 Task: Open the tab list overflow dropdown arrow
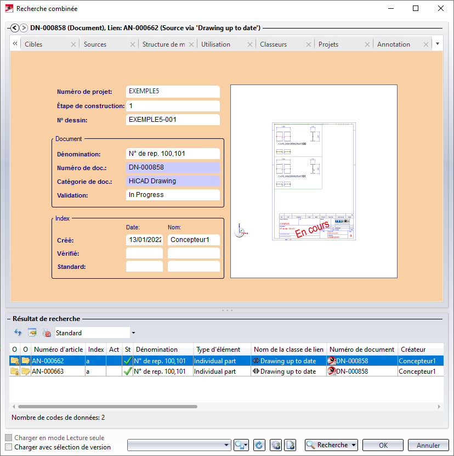click(x=438, y=44)
